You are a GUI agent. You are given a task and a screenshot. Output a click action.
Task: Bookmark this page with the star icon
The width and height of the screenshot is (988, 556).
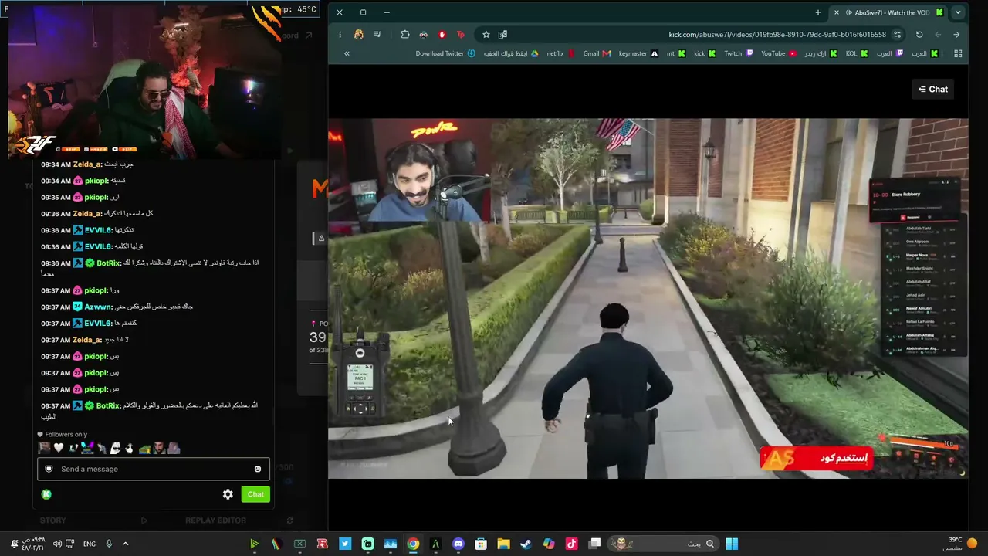click(486, 35)
